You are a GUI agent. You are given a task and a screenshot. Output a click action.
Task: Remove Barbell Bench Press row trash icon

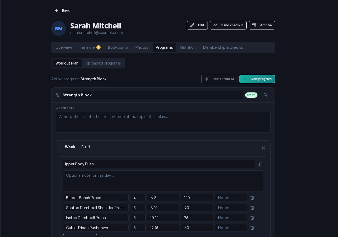pos(252,198)
